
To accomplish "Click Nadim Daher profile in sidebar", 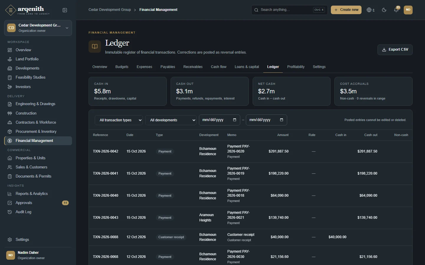I will coord(38,255).
